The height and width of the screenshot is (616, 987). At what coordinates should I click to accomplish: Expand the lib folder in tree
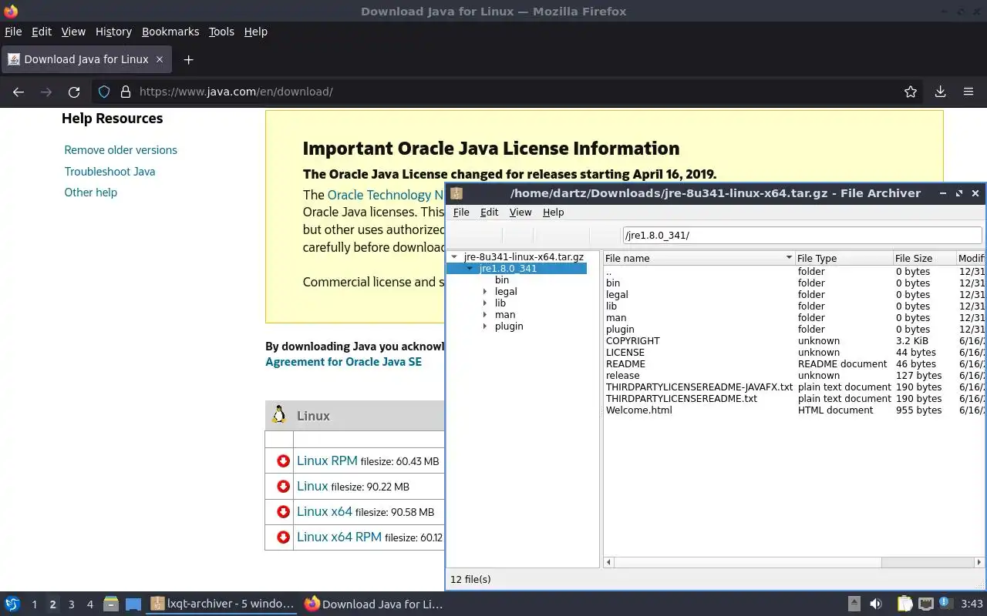[x=485, y=303]
